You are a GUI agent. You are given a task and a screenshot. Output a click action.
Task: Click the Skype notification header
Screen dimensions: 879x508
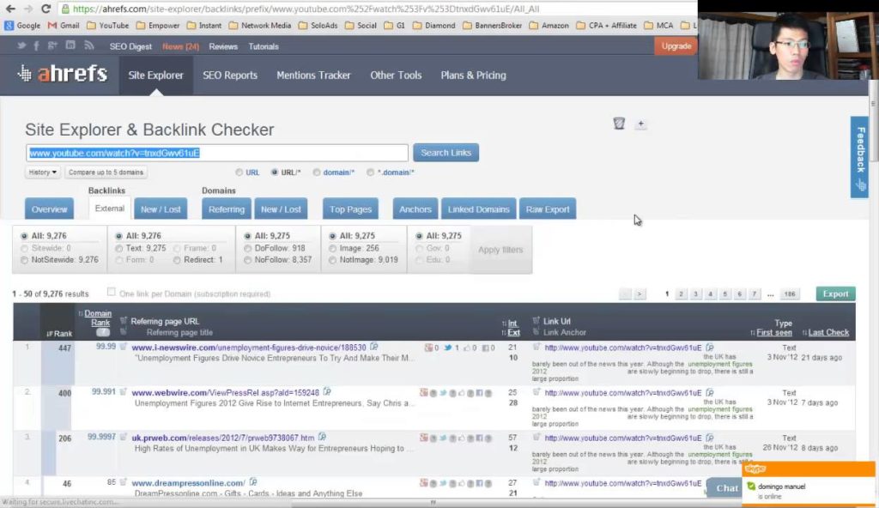click(x=809, y=469)
